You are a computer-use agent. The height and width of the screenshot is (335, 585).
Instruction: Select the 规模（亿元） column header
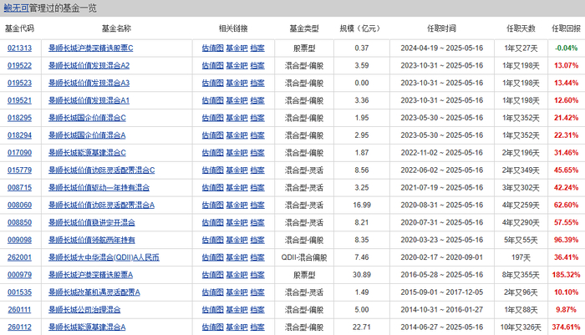point(362,28)
